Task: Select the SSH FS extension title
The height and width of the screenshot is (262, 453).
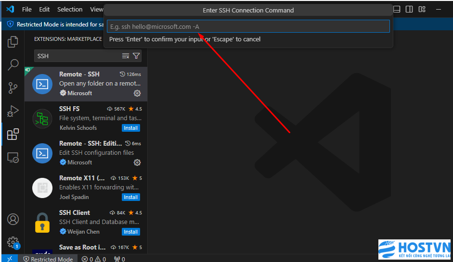Action: pos(69,109)
